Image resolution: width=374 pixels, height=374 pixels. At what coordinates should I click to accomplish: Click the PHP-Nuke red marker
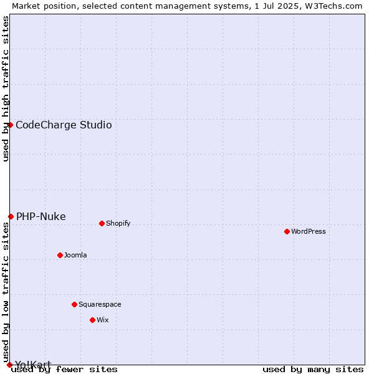[x=11, y=216]
